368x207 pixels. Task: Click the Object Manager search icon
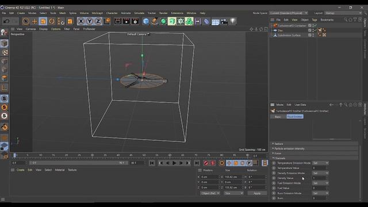pos(346,20)
